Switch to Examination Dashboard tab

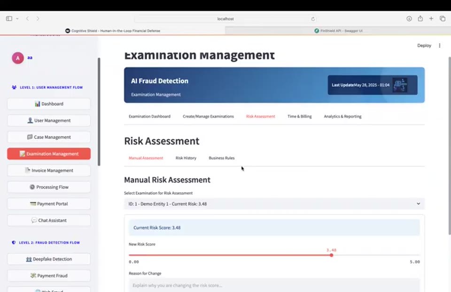149,116
